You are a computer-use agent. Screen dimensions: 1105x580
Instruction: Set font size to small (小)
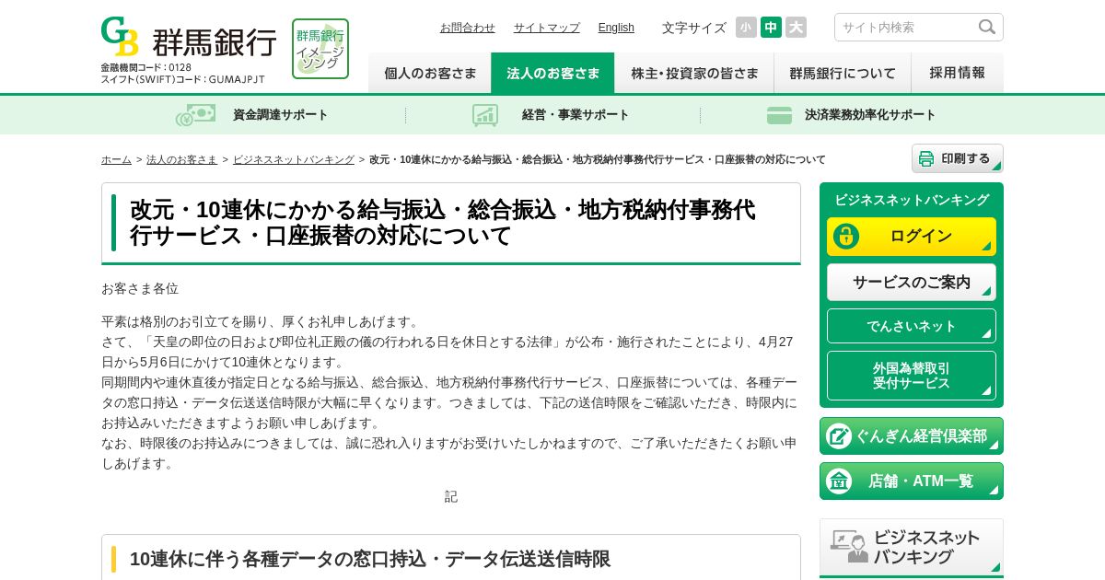click(746, 28)
